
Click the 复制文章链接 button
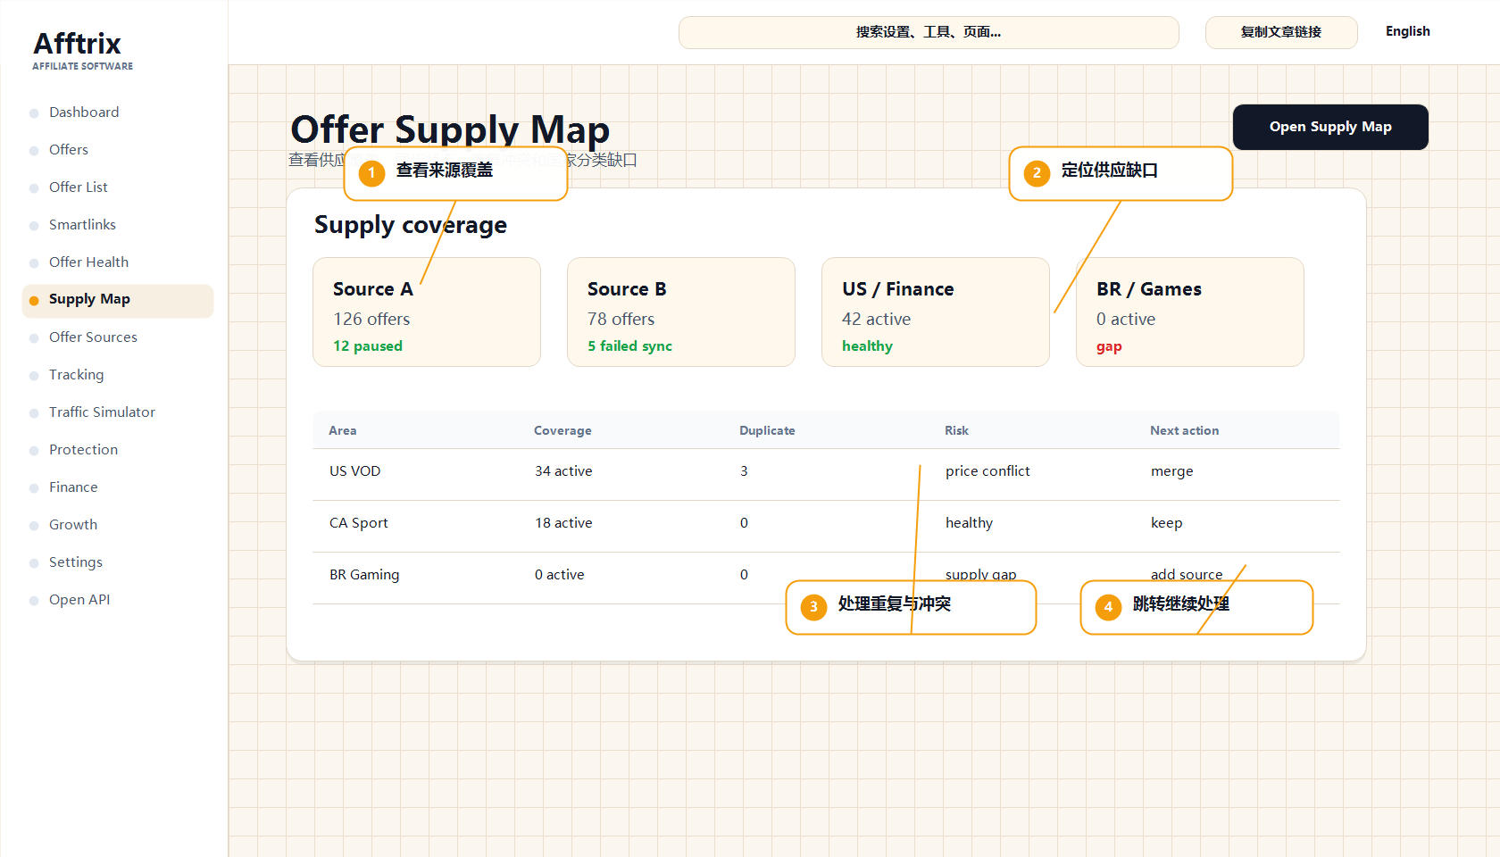click(x=1281, y=32)
